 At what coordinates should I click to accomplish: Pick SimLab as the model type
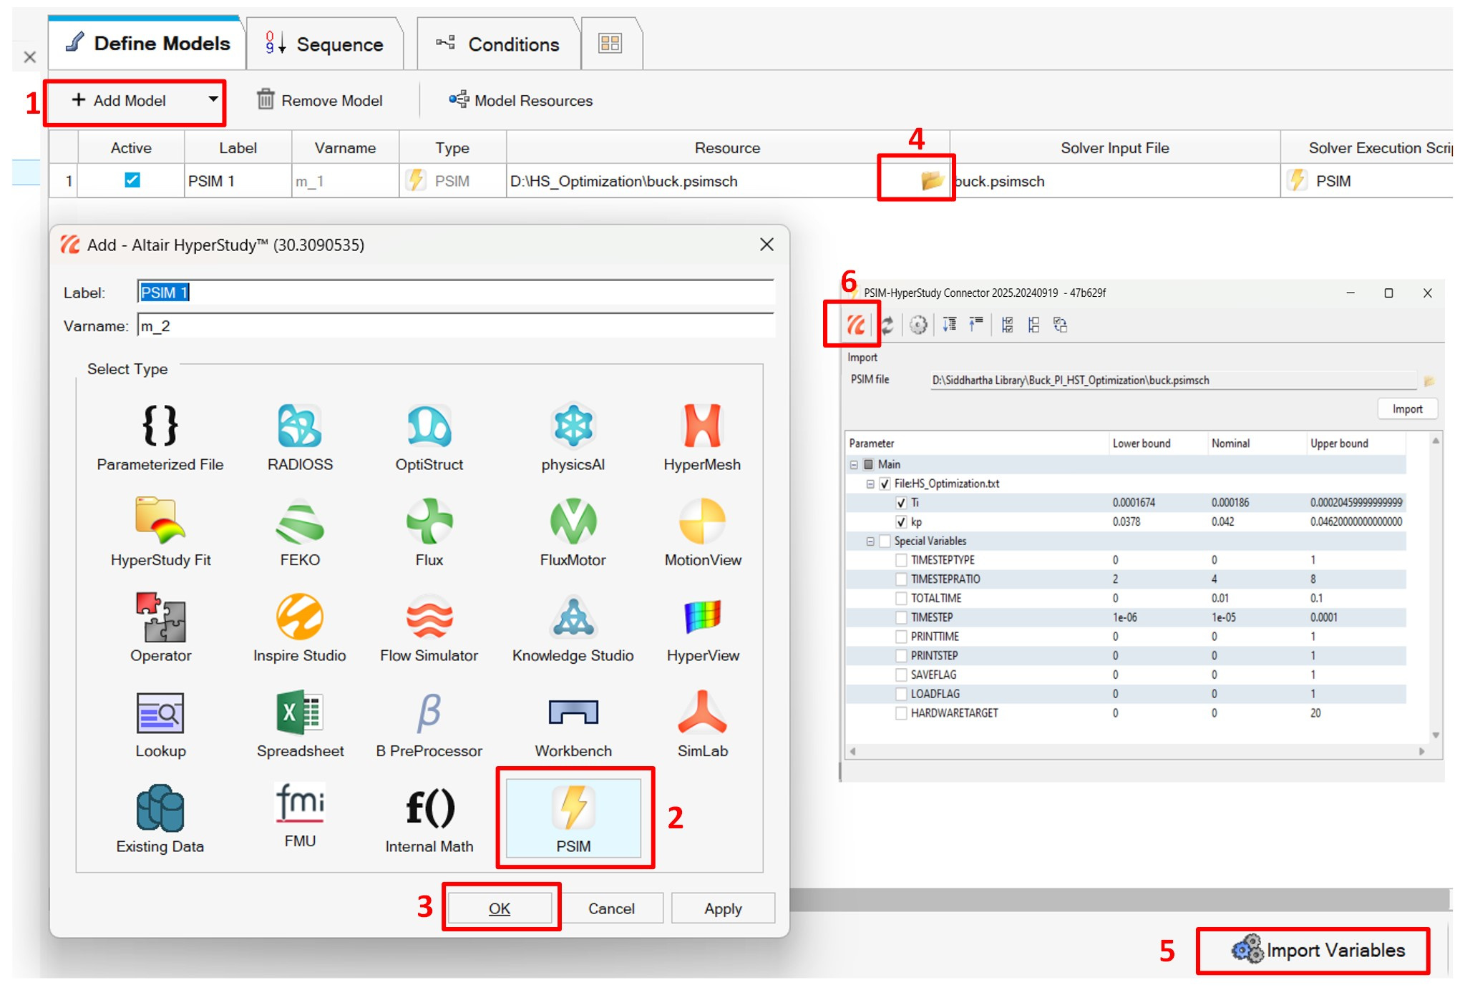tap(702, 723)
